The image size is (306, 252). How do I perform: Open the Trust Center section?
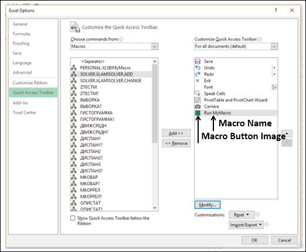[x=25, y=113]
